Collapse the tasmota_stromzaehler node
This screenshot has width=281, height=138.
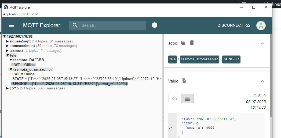pyautogui.click(x=11, y=70)
